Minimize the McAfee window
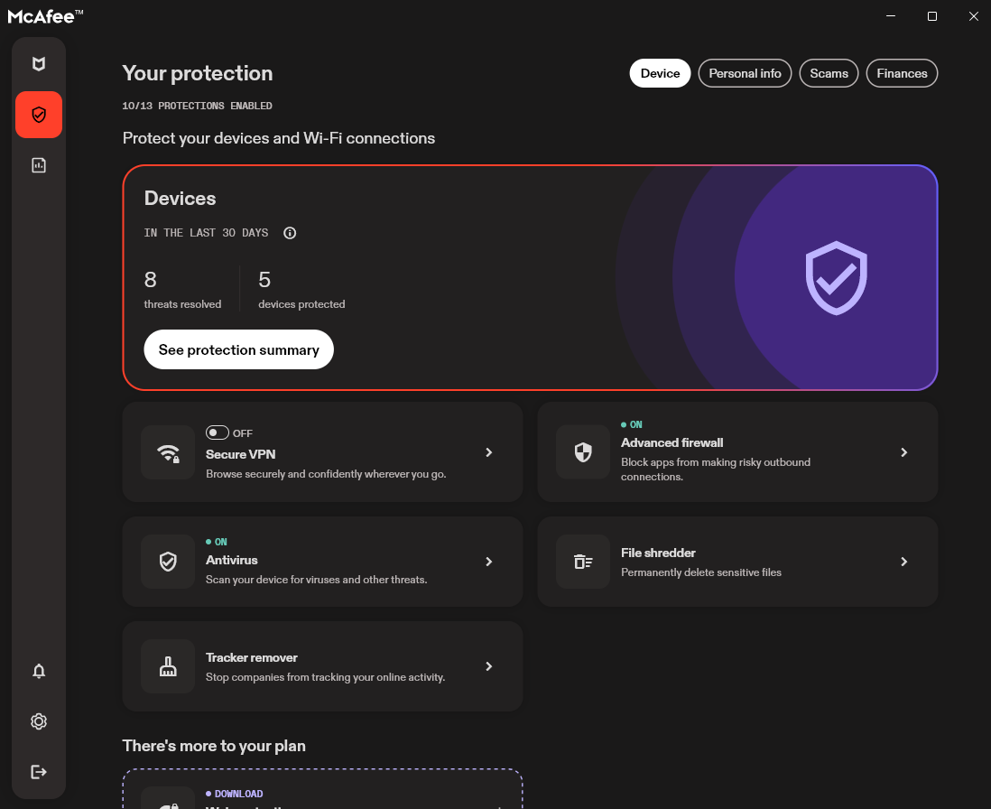The height and width of the screenshot is (809, 991). point(891,16)
